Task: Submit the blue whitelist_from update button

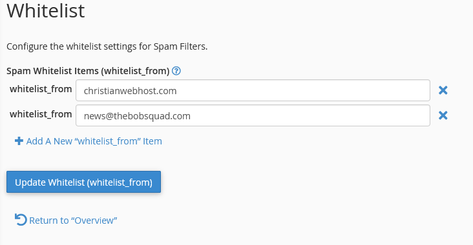Action: [83, 182]
